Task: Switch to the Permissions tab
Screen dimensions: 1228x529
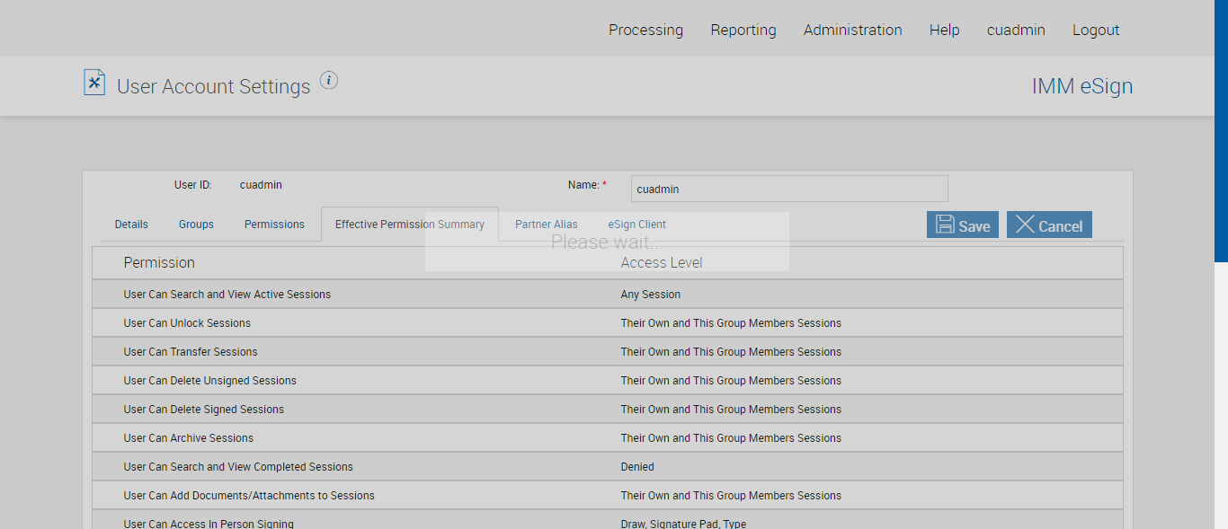Action: [x=274, y=225]
